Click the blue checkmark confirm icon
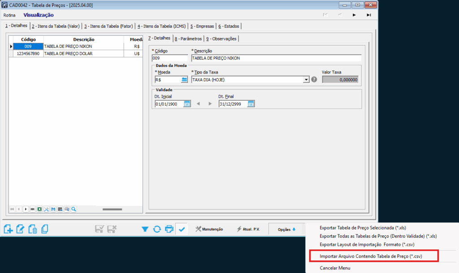 coord(182,229)
